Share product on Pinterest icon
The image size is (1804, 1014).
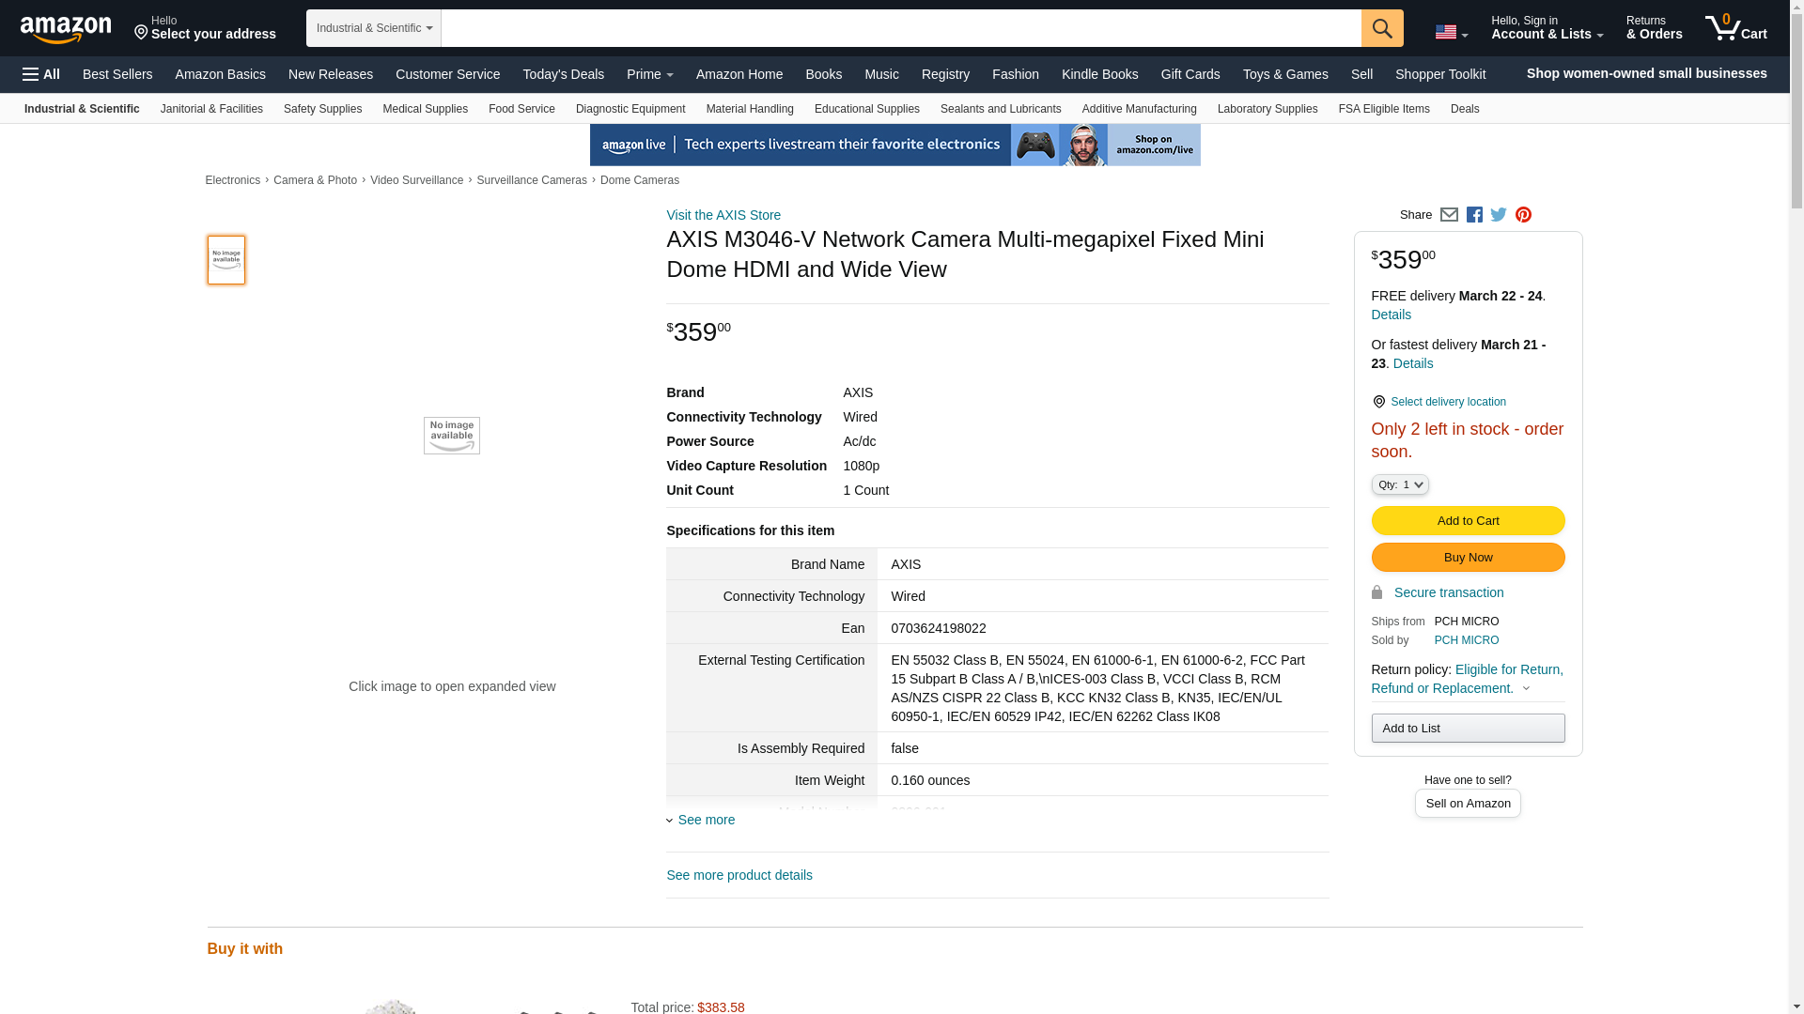(x=1523, y=215)
